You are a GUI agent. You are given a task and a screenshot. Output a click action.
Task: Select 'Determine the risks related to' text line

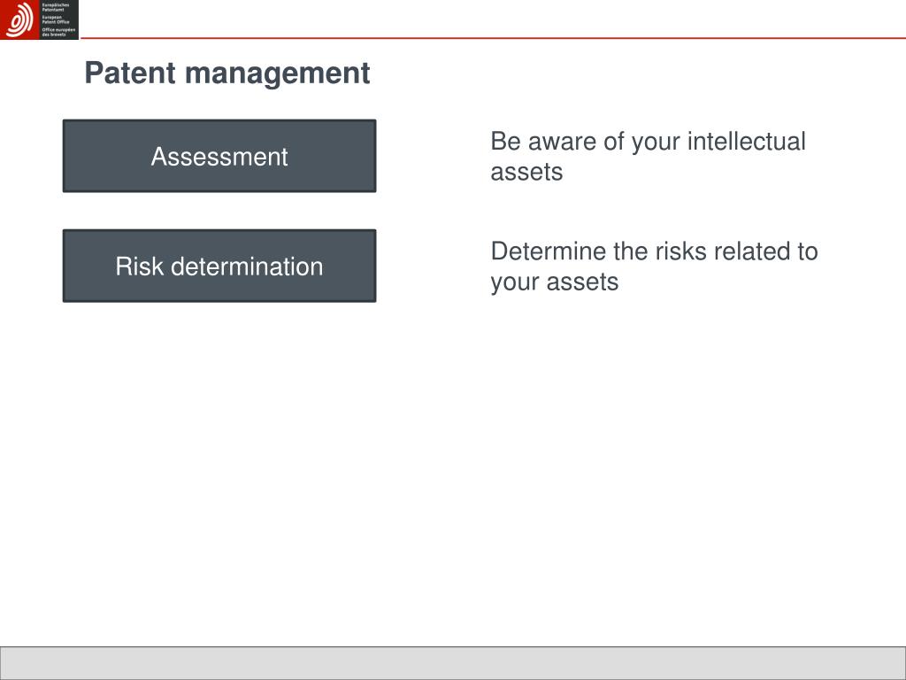coord(654,251)
